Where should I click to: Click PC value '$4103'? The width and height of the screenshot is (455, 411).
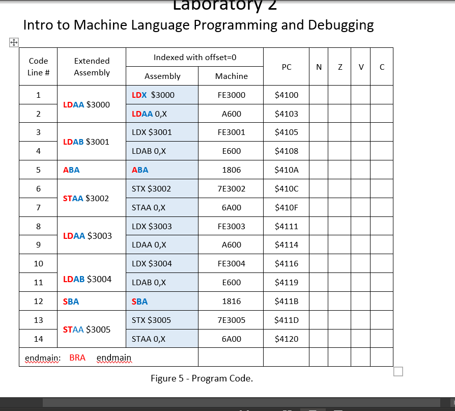point(287,114)
